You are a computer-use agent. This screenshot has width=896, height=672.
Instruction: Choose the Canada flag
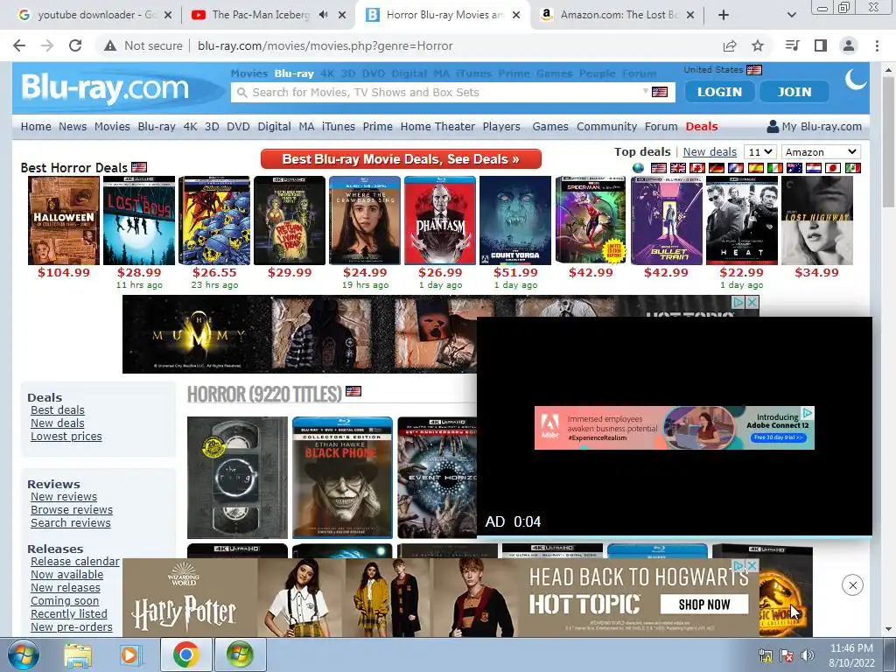pos(697,168)
